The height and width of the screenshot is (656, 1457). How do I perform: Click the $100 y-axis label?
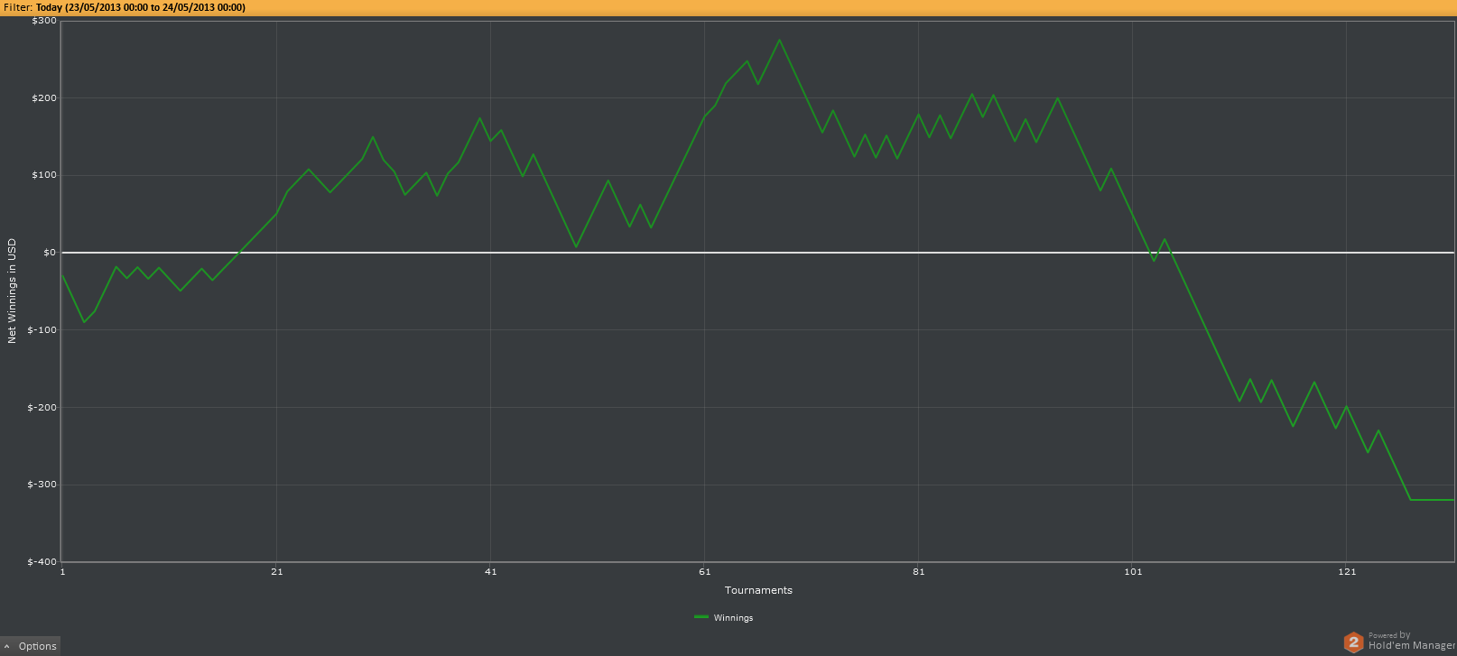[x=44, y=175]
